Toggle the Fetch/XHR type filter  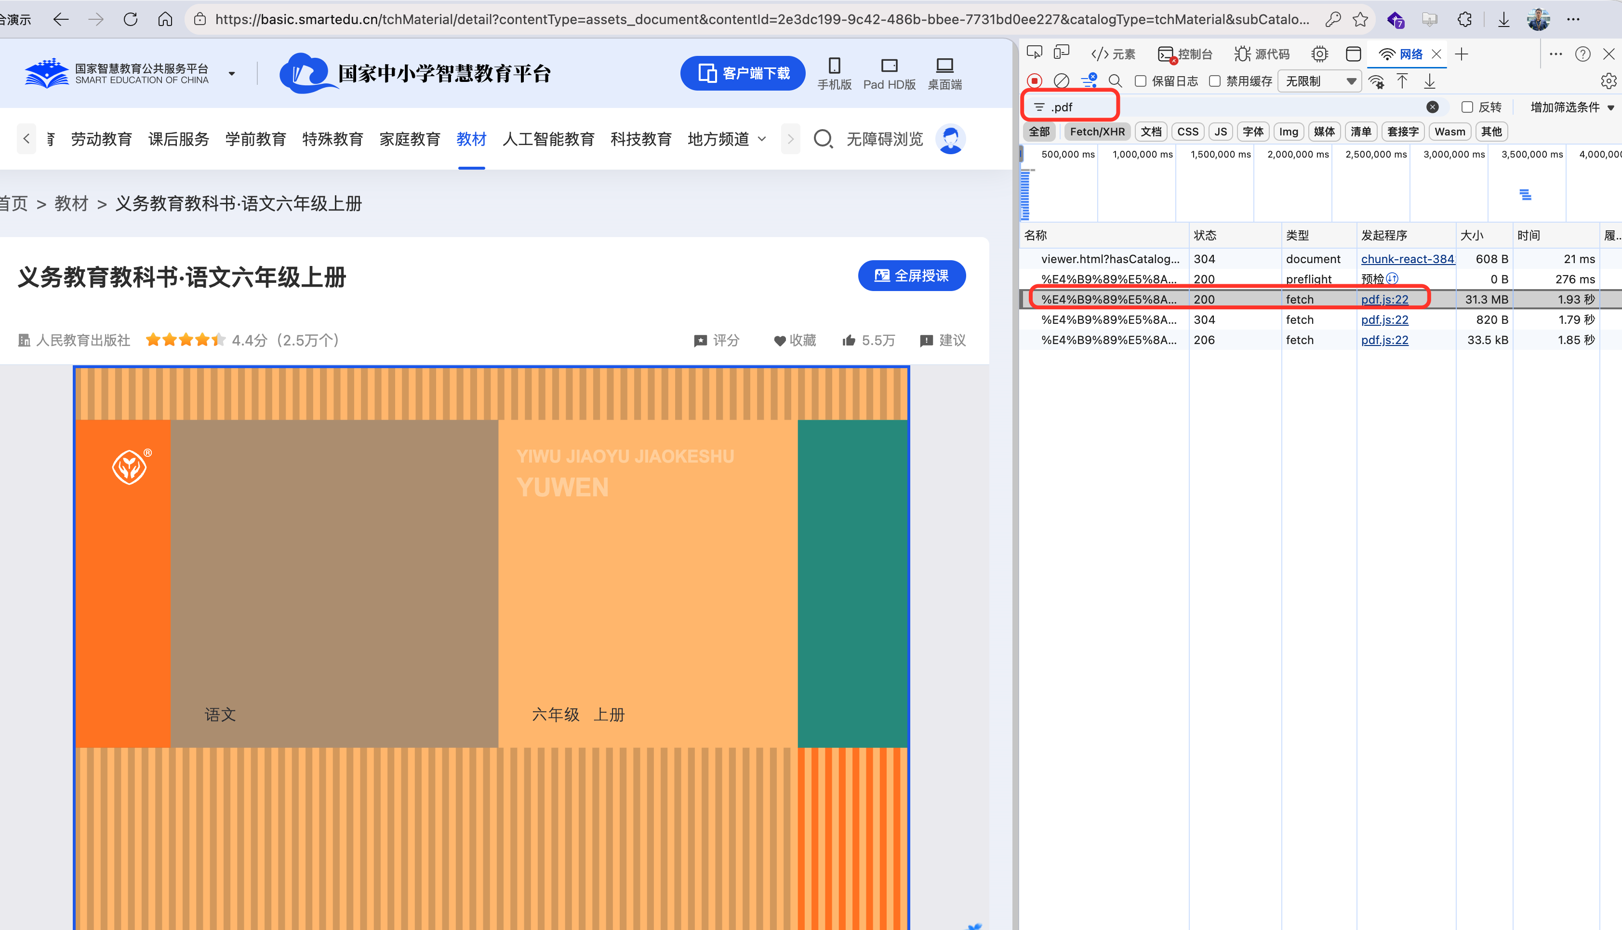coord(1097,132)
